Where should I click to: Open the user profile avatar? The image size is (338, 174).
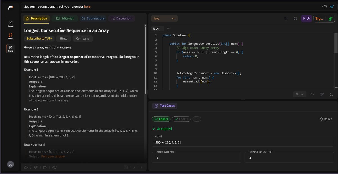coord(10,164)
